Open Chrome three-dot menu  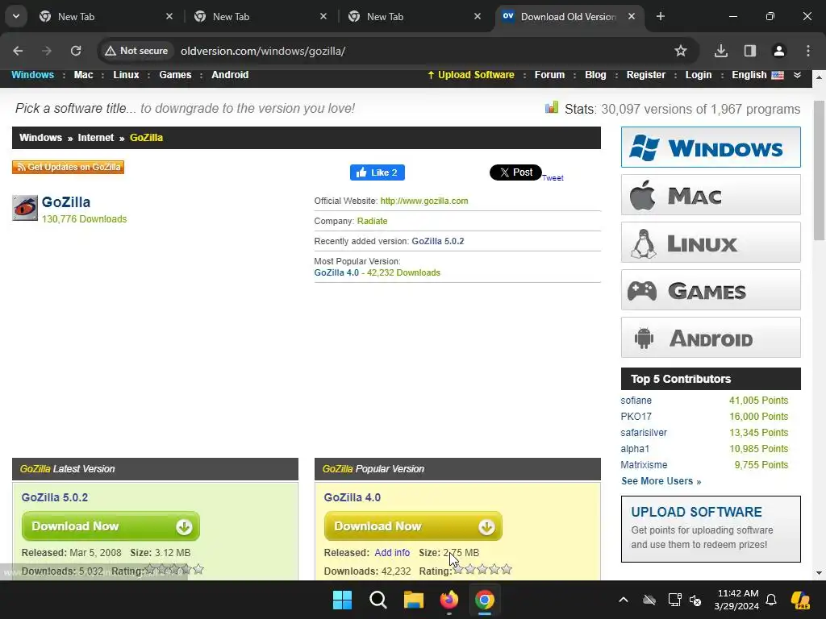pyautogui.click(x=808, y=51)
